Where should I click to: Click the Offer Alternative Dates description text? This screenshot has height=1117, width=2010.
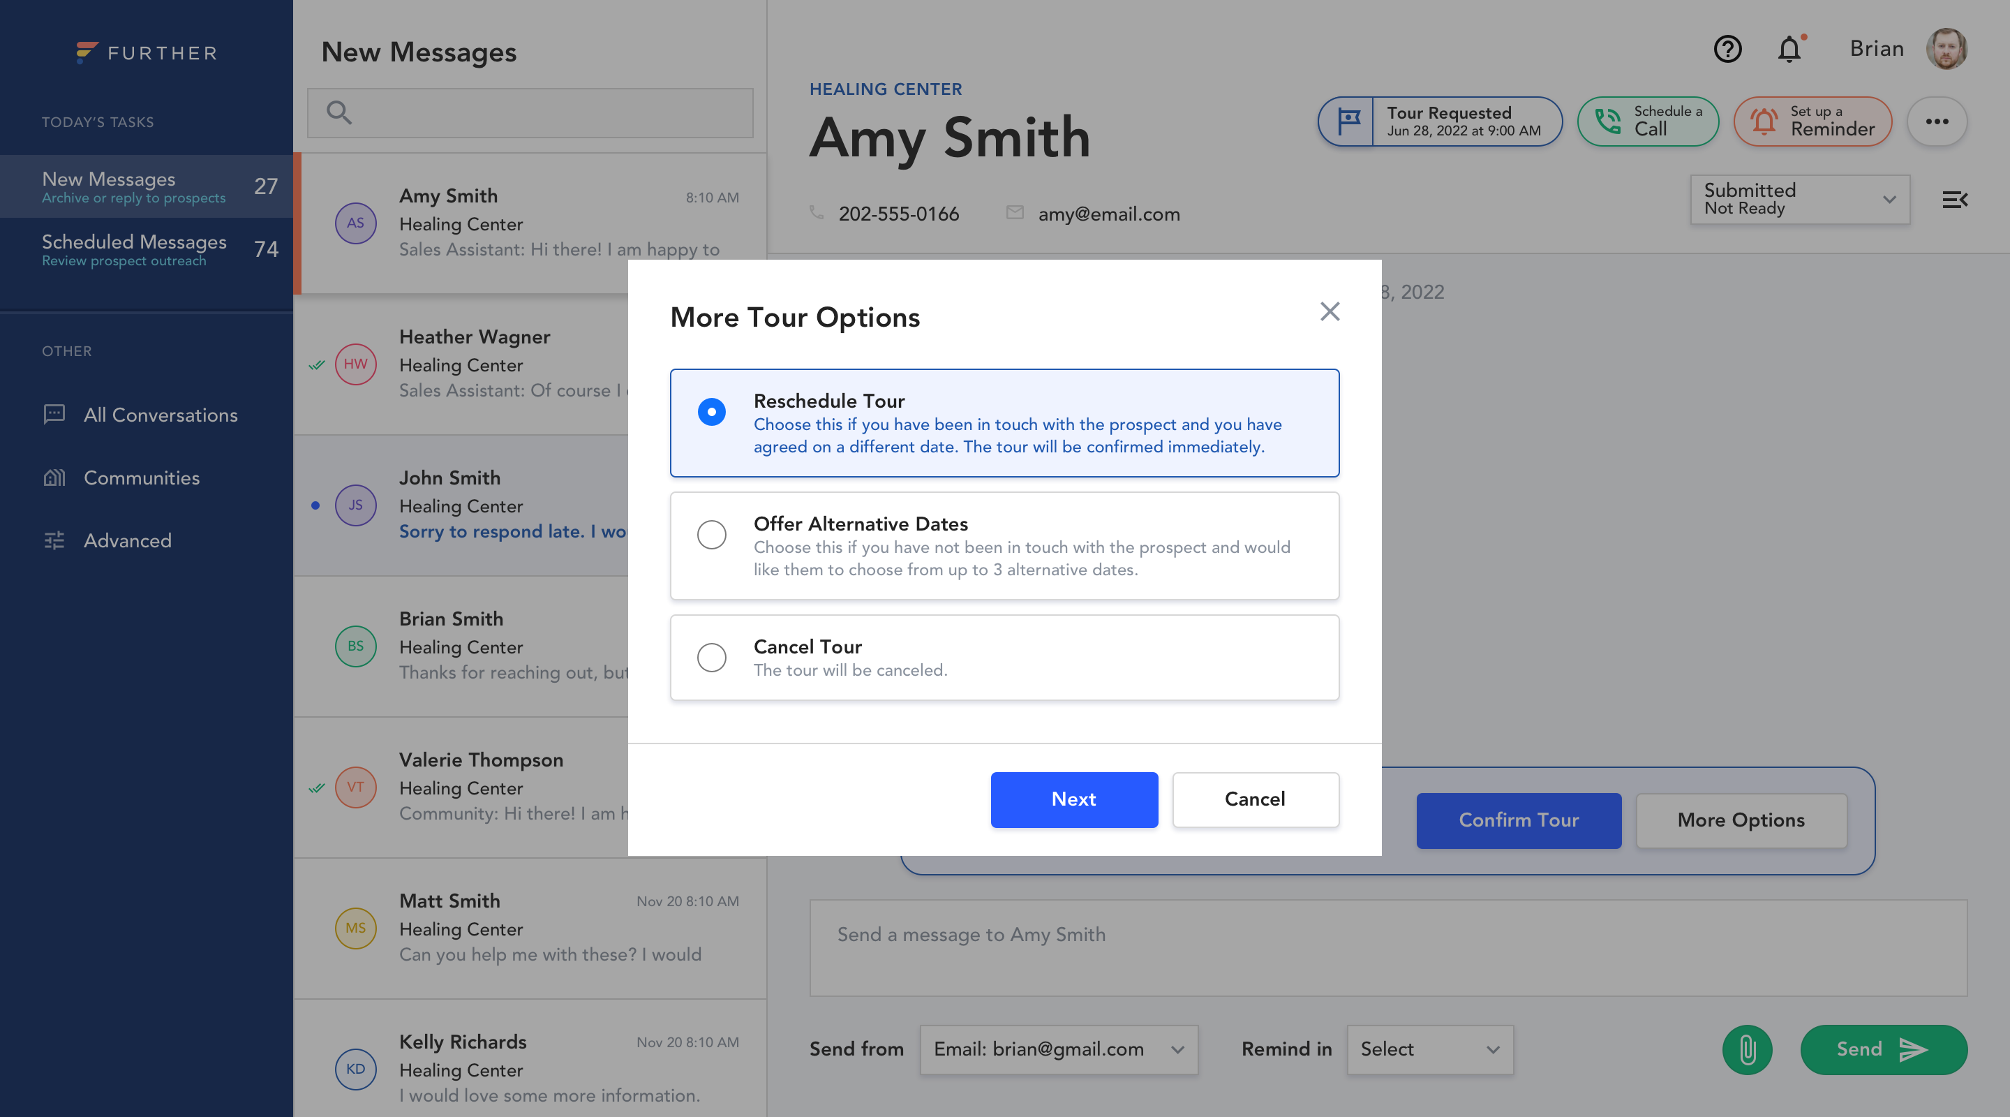1021,559
